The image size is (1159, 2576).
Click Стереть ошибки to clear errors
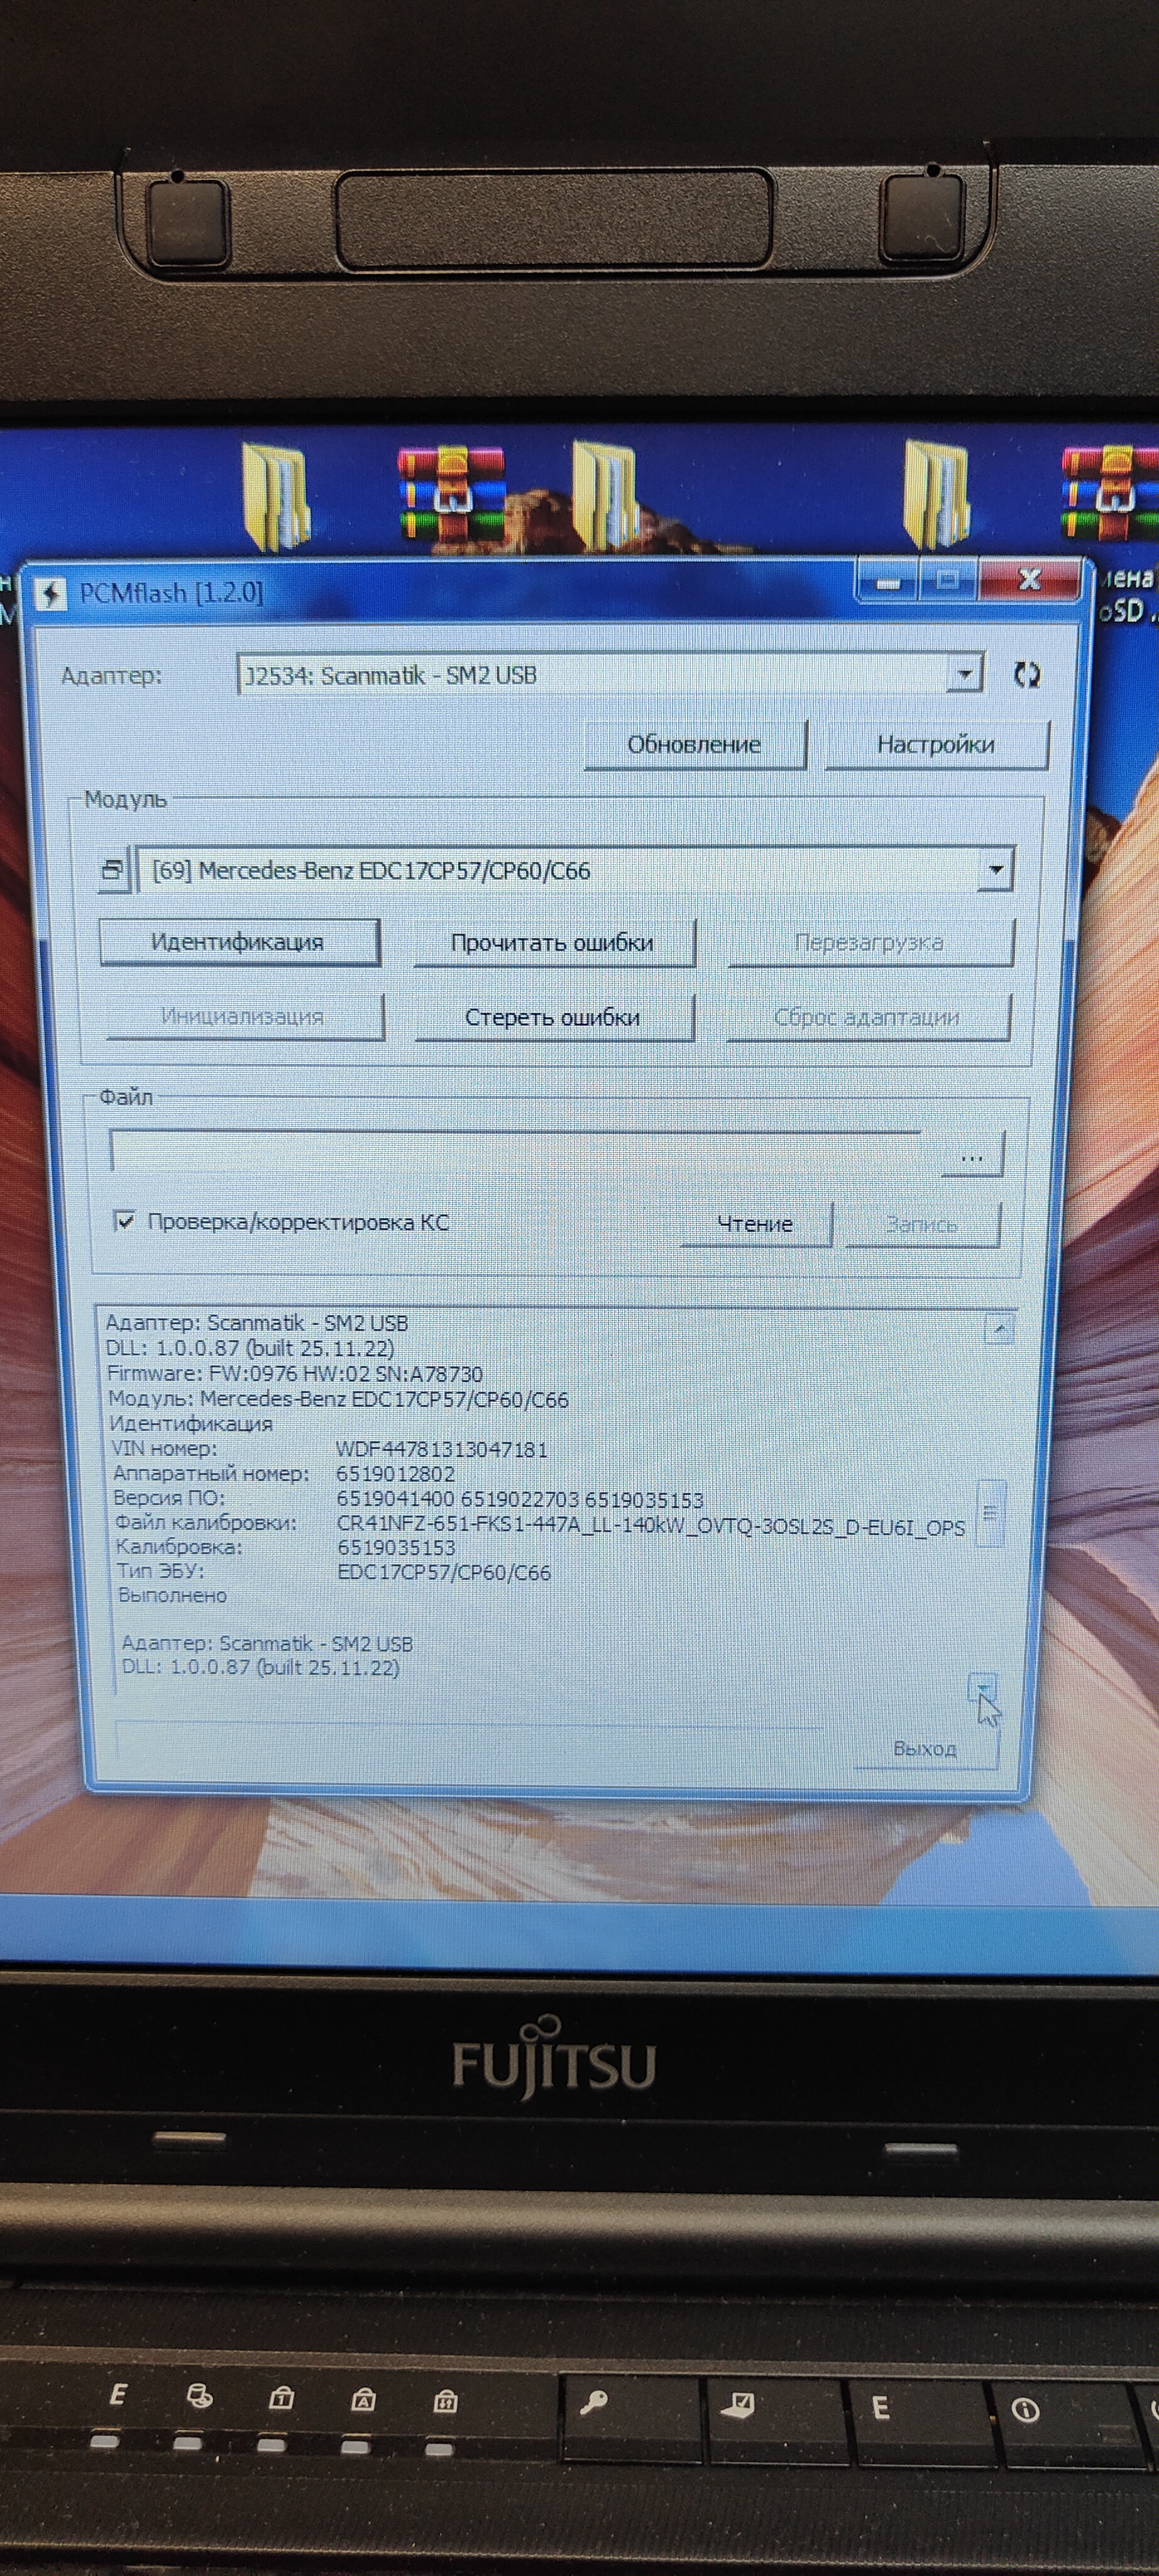tap(552, 1017)
